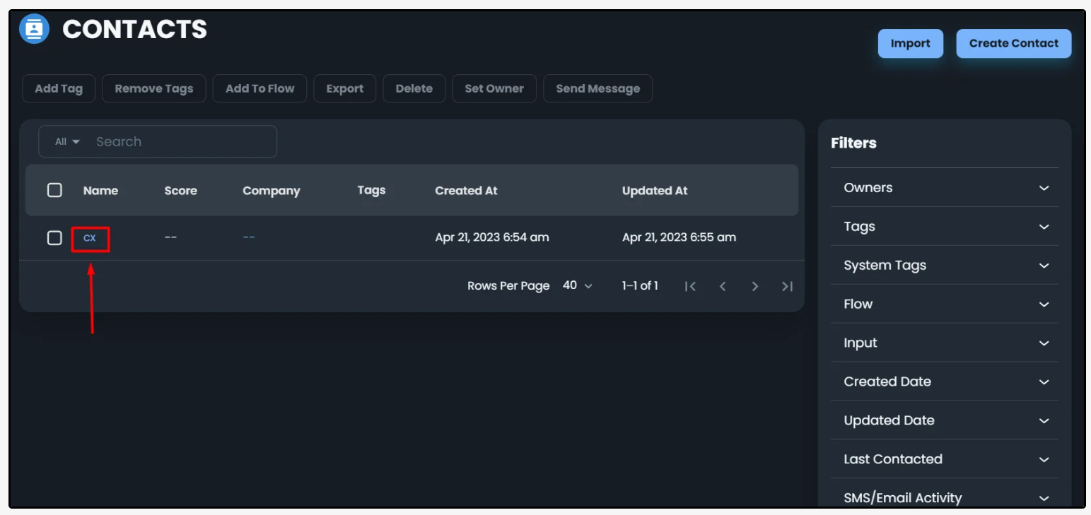This screenshot has height=515, width=1091.
Task: Open the All search scope dropdown
Action: pos(67,142)
